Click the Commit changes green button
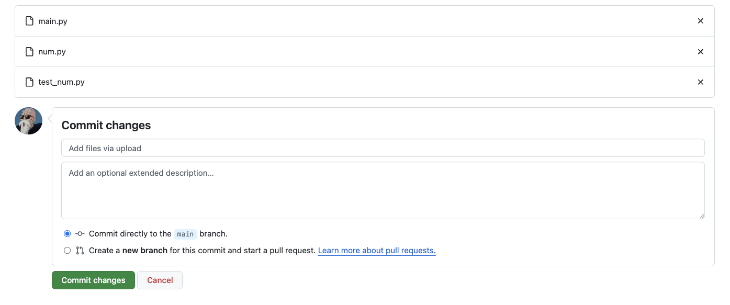This screenshot has width=730, height=305. pyautogui.click(x=93, y=280)
